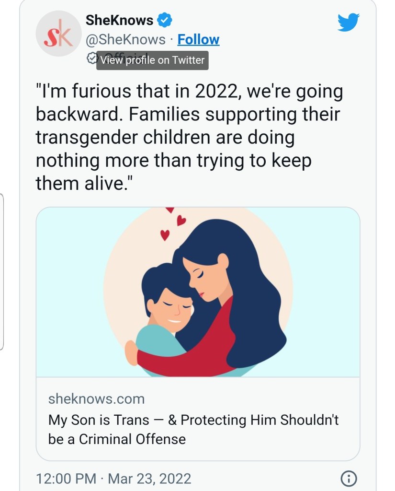This screenshot has width=395, height=491.
Task: Click the sheknows.com domain text
Action: click(96, 399)
